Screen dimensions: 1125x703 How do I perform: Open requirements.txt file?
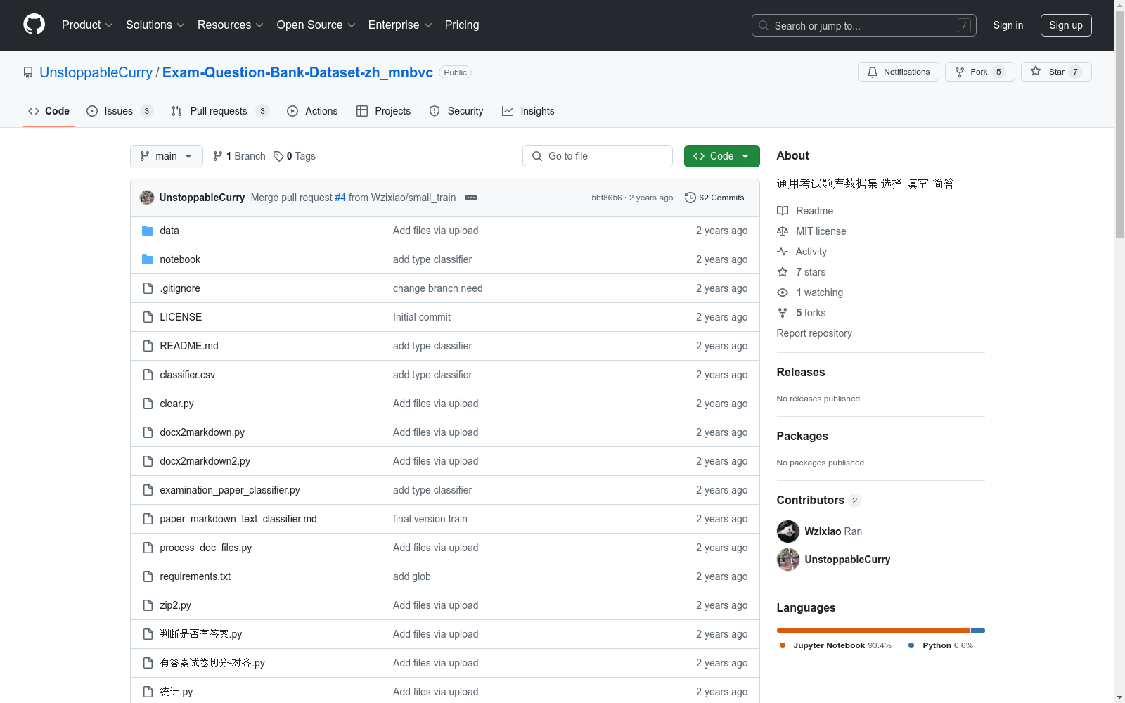pyautogui.click(x=195, y=576)
